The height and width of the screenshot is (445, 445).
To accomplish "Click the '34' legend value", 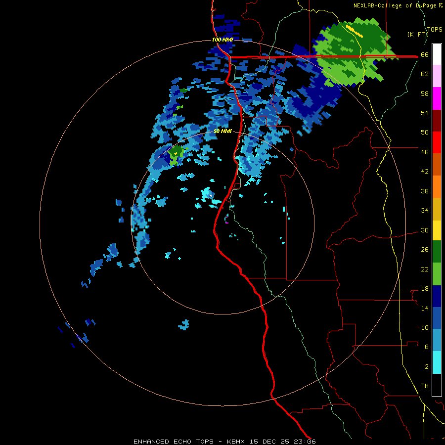I will pos(425,211).
